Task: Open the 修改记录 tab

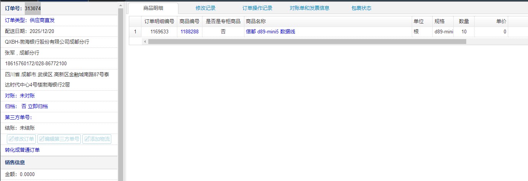Action: [205, 8]
